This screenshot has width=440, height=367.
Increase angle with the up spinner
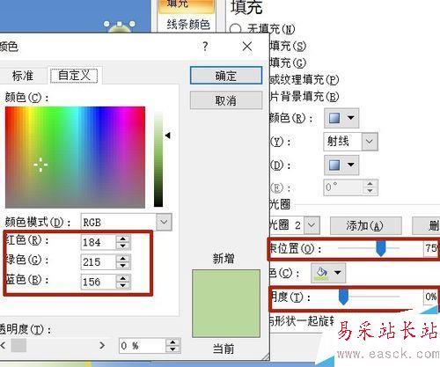370,183
